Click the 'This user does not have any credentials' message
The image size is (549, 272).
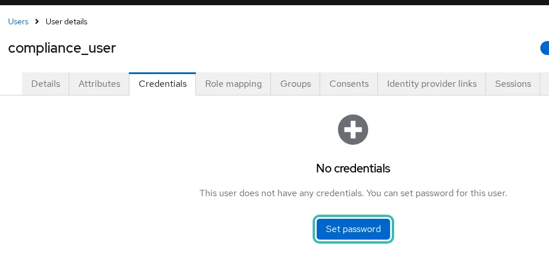pyautogui.click(x=353, y=193)
